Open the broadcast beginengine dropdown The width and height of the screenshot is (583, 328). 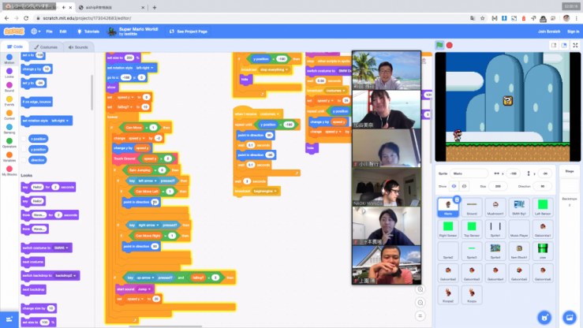[265, 191]
